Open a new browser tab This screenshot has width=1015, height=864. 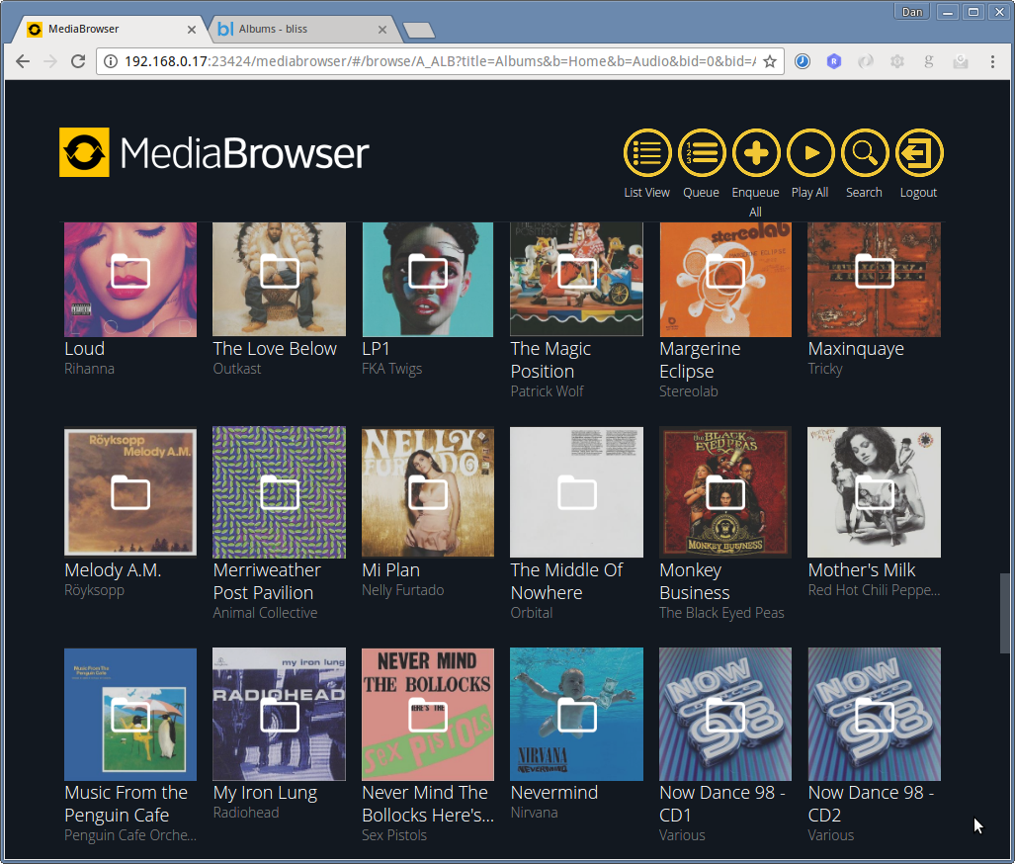pos(419,30)
